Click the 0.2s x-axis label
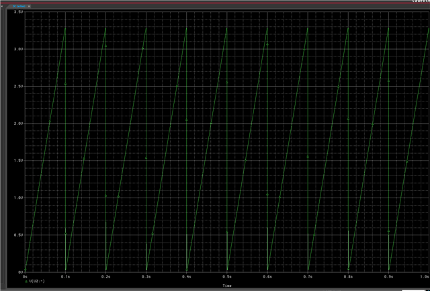 106,277
